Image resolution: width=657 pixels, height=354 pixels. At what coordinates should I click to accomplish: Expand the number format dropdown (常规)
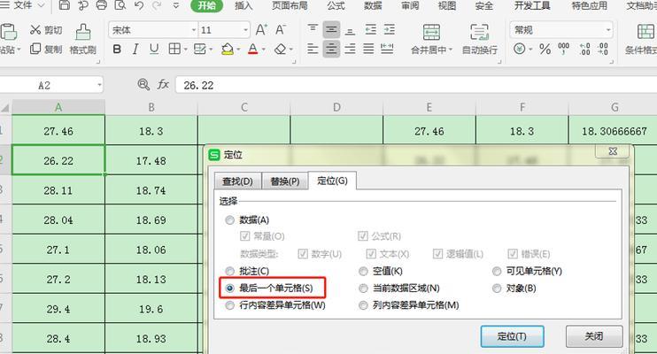608,30
